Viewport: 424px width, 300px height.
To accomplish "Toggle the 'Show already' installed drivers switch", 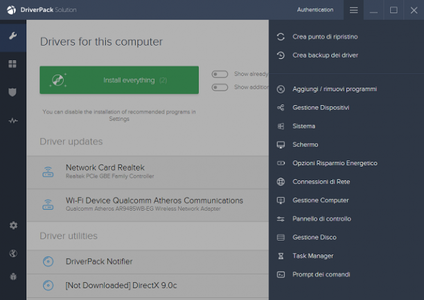I will point(220,74).
